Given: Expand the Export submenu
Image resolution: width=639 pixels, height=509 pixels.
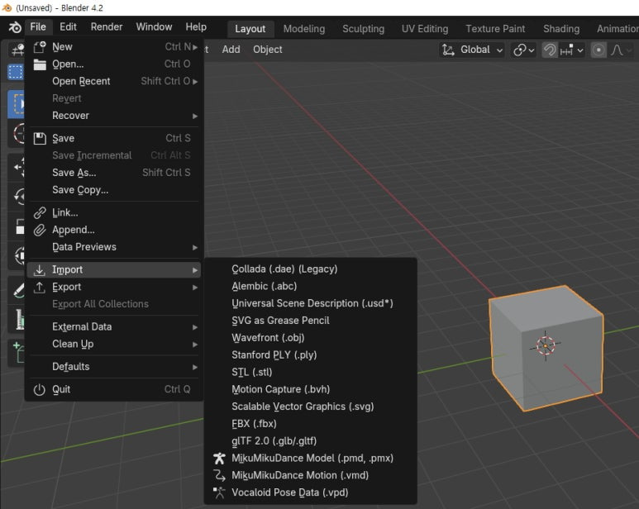Looking at the screenshot, I should click(114, 287).
